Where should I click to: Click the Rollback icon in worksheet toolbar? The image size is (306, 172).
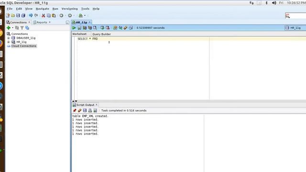[108, 28]
